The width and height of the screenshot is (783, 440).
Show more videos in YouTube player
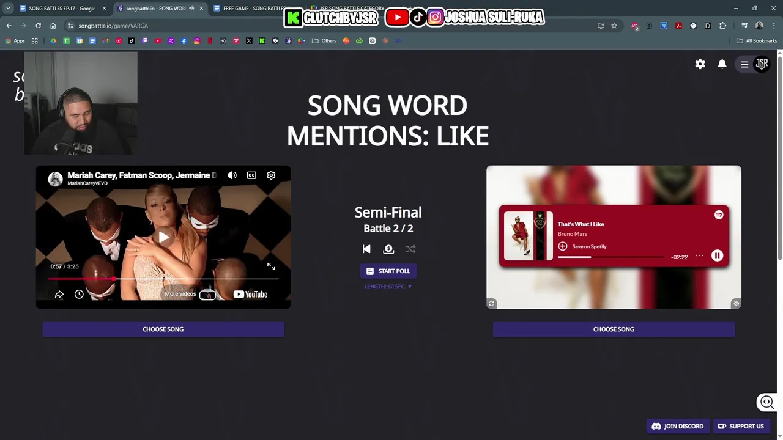coord(190,295)
